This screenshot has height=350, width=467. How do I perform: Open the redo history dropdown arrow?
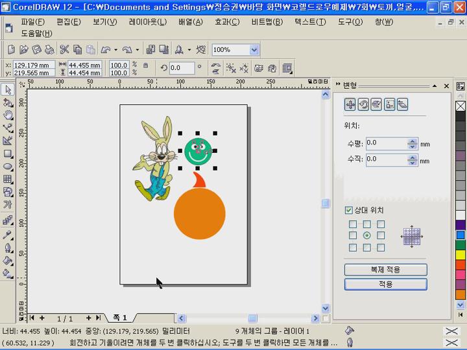[138, 50]
